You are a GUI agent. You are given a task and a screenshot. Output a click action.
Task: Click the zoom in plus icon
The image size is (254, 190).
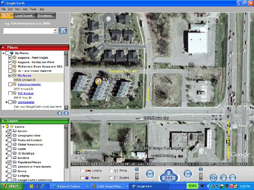click(x=137, y=169)
